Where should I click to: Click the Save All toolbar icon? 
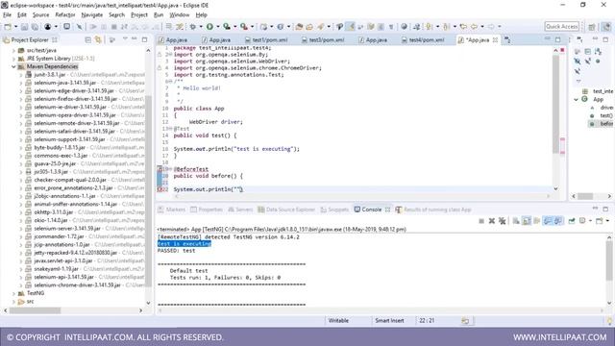[x=35, y=27]
